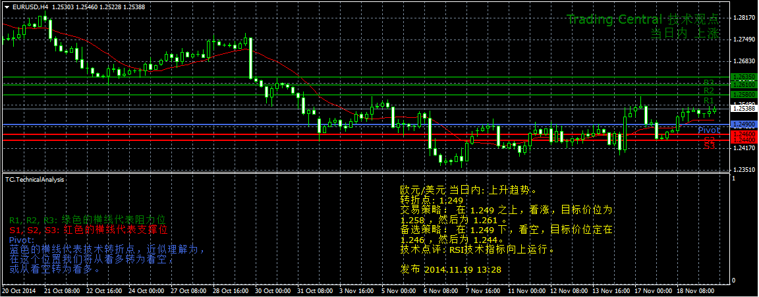Image resolution: width=759 pixels, height=297 pixels.
Task: Click the R2 resistance label
Action: pyautogui.click(x=709, y=90)
